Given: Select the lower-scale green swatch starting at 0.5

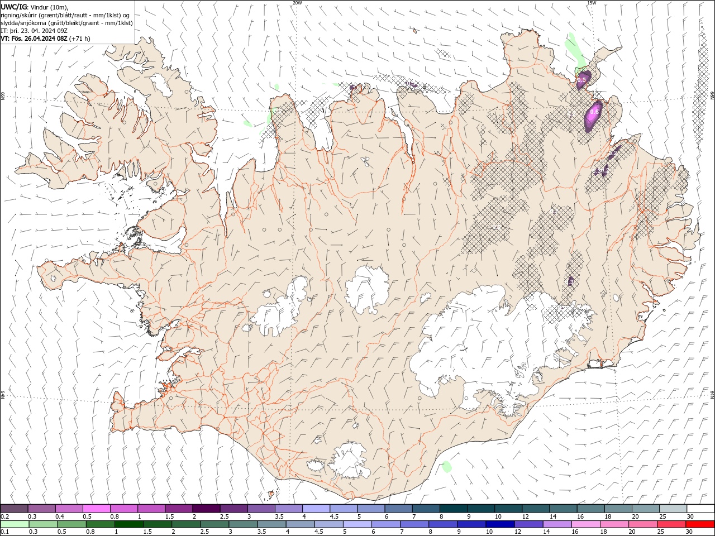Looking at the screenshot, I should tap(71, 524).
